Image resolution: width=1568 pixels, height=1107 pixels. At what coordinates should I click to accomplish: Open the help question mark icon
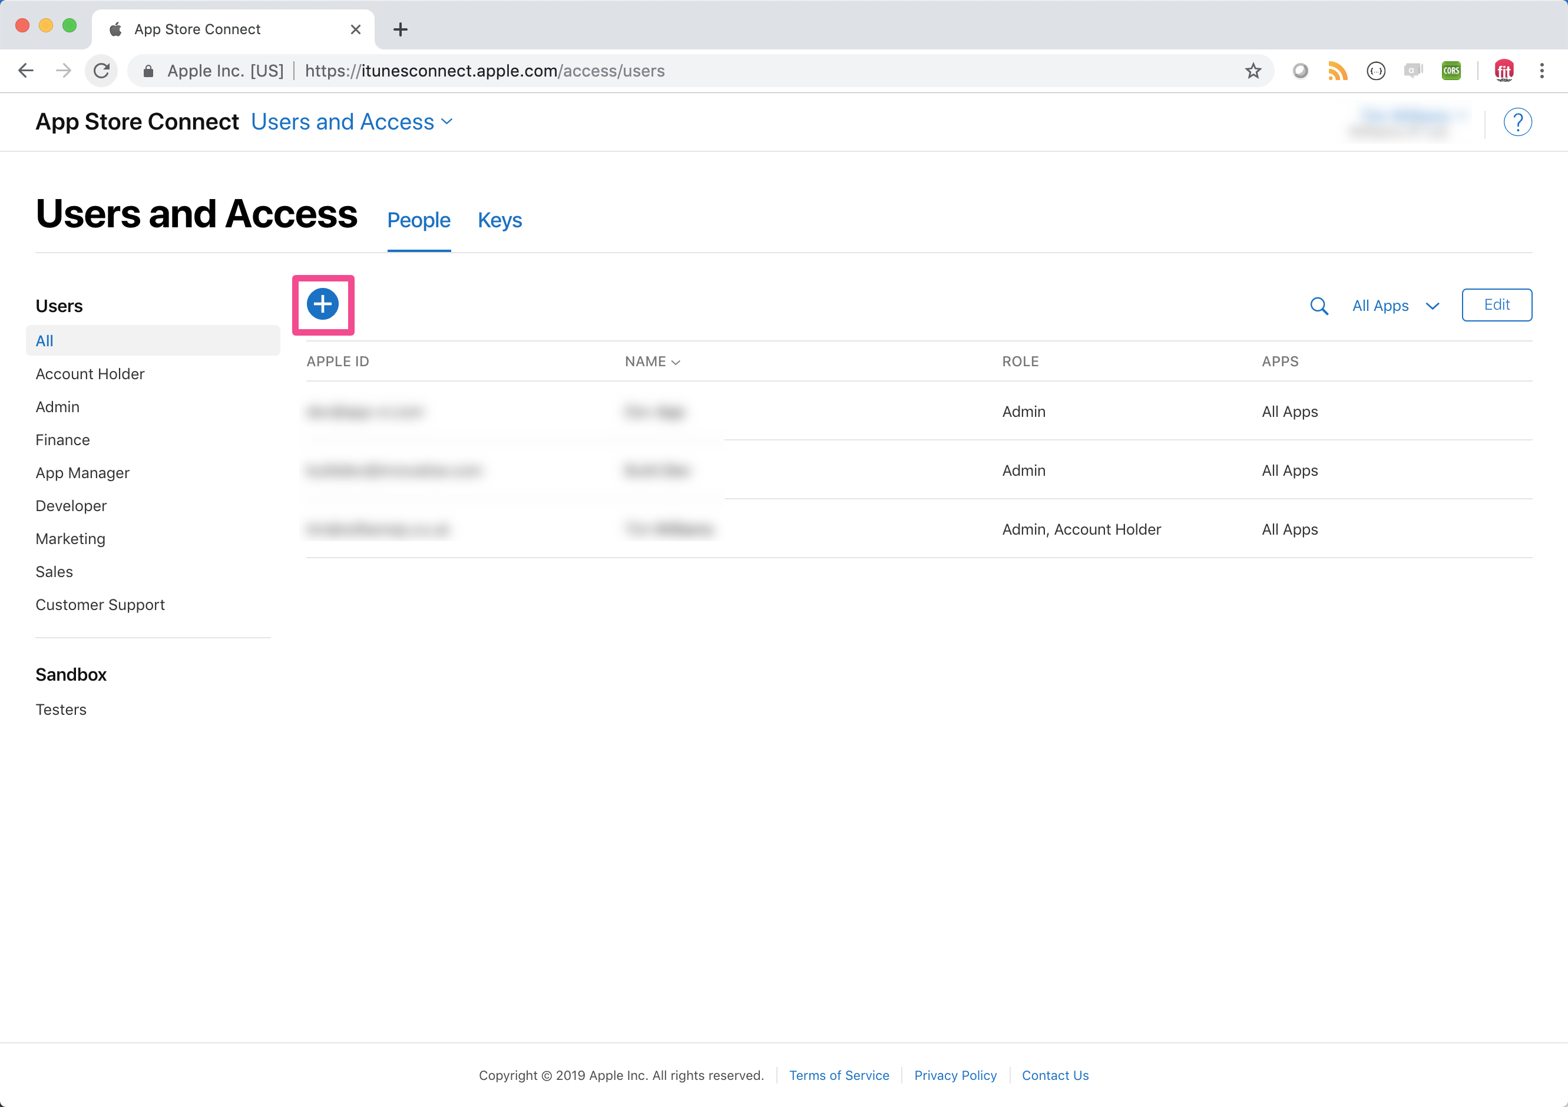tap(1517, 122)
